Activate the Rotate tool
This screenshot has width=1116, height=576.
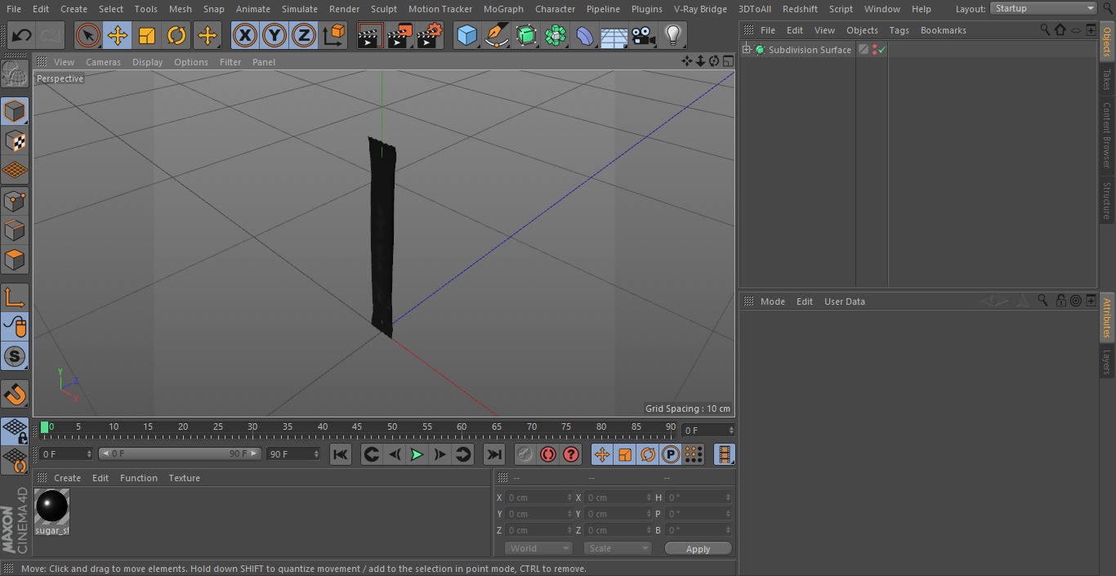[x=176, y=35]
